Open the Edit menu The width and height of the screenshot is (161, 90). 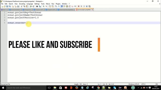(6, 4)
